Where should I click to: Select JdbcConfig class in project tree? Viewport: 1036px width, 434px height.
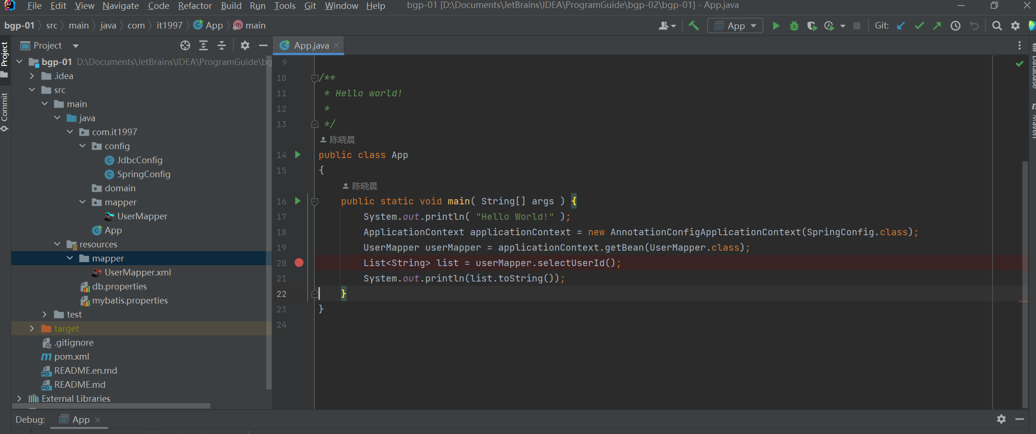(134, 160)
